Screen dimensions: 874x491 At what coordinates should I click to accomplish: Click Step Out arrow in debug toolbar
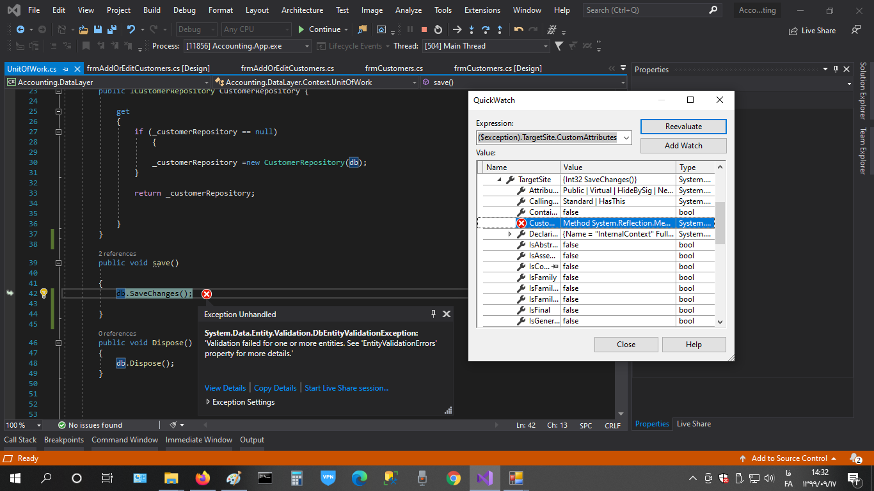point(500,29)
